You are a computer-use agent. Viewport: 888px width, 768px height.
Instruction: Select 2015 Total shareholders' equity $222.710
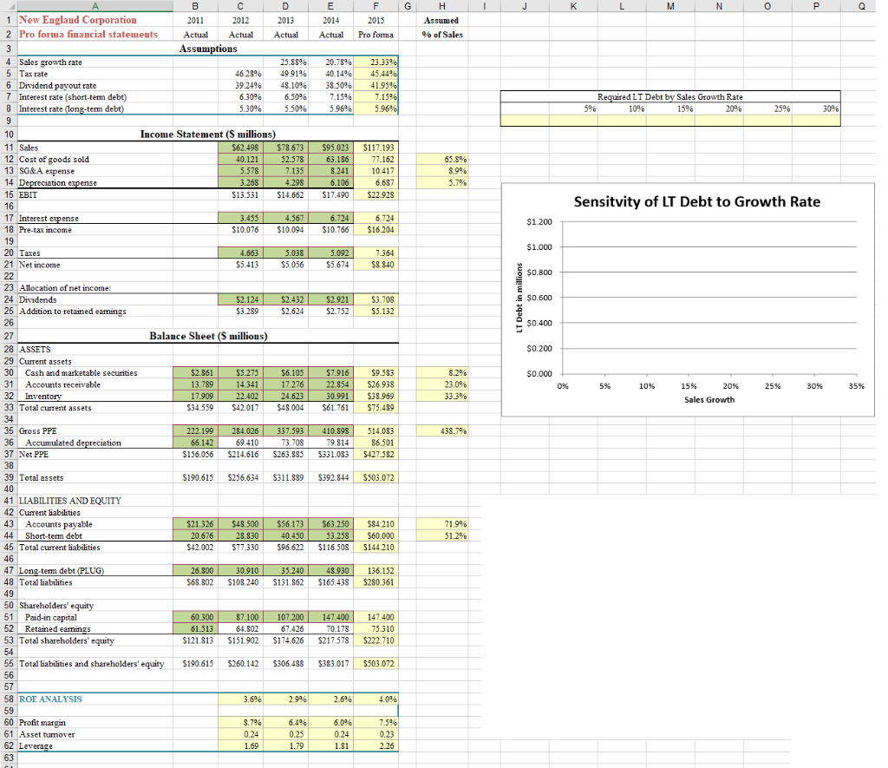point(376,640)
